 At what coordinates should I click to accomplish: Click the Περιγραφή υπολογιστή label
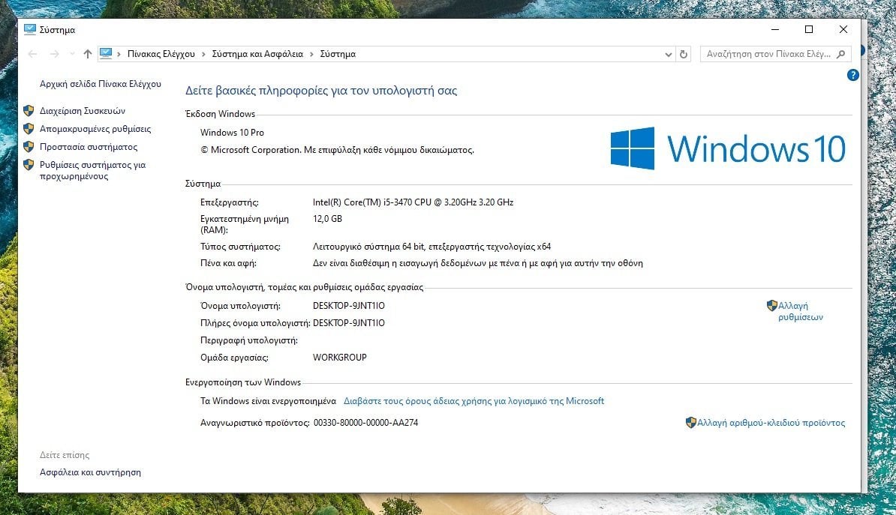coord(249,340)
